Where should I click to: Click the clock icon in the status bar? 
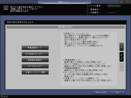click(2, 96)
